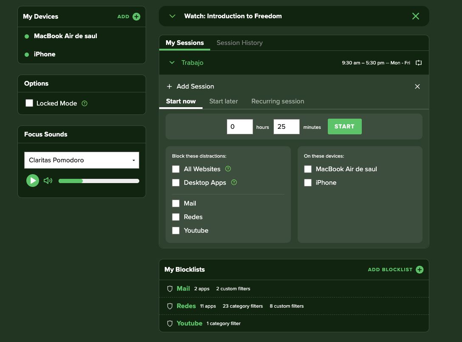Click the help icon beside Locked Mode
Image resolution: width=462 pixels, height=342 pixels.
85,103
